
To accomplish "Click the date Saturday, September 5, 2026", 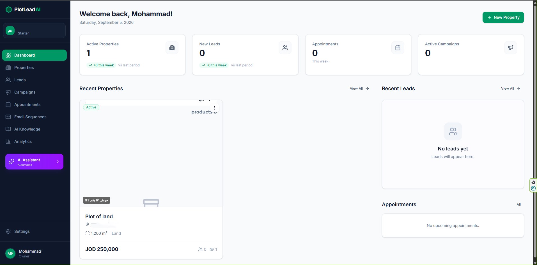I will [106, 22].
